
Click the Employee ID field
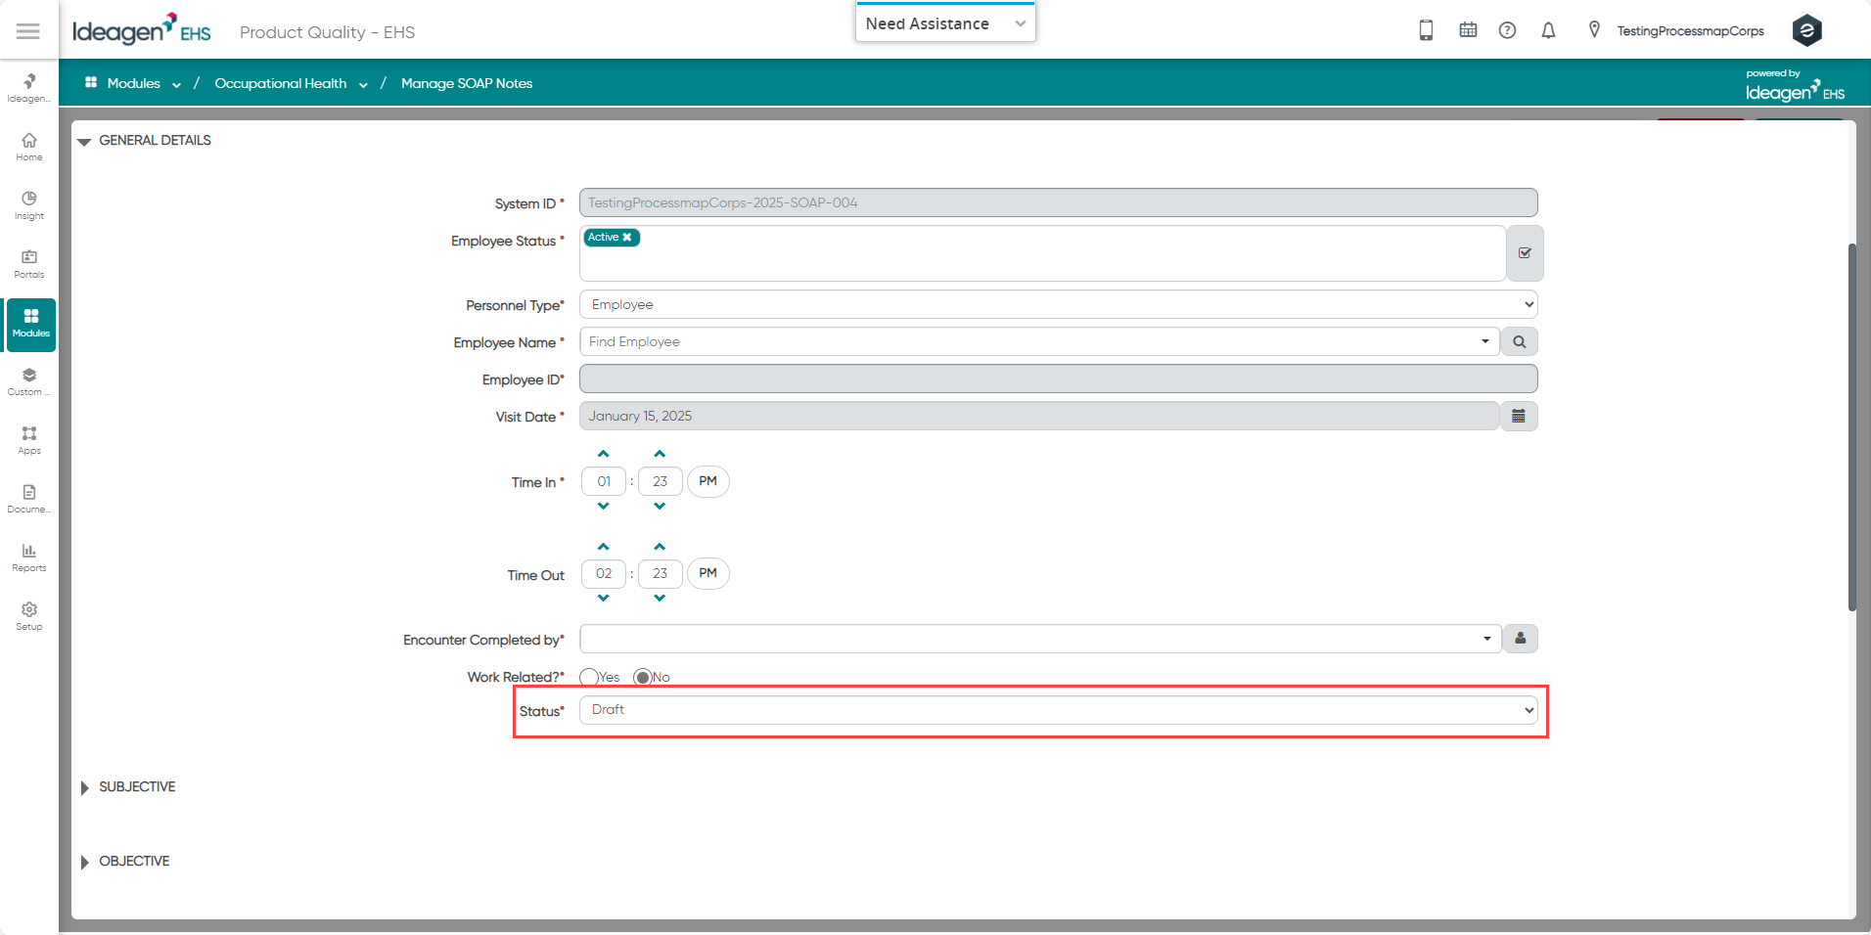1058,378
